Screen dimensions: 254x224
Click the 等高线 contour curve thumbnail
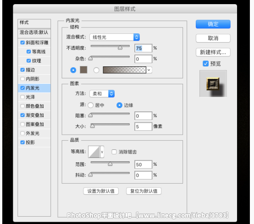[94, 152]
